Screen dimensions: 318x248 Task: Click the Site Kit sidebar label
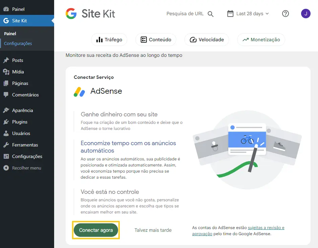point(20,21)
